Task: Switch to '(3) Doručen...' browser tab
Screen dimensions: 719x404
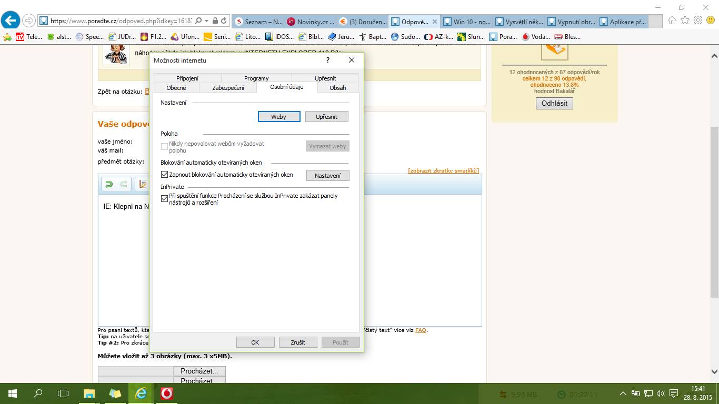Action: point(362,22)
